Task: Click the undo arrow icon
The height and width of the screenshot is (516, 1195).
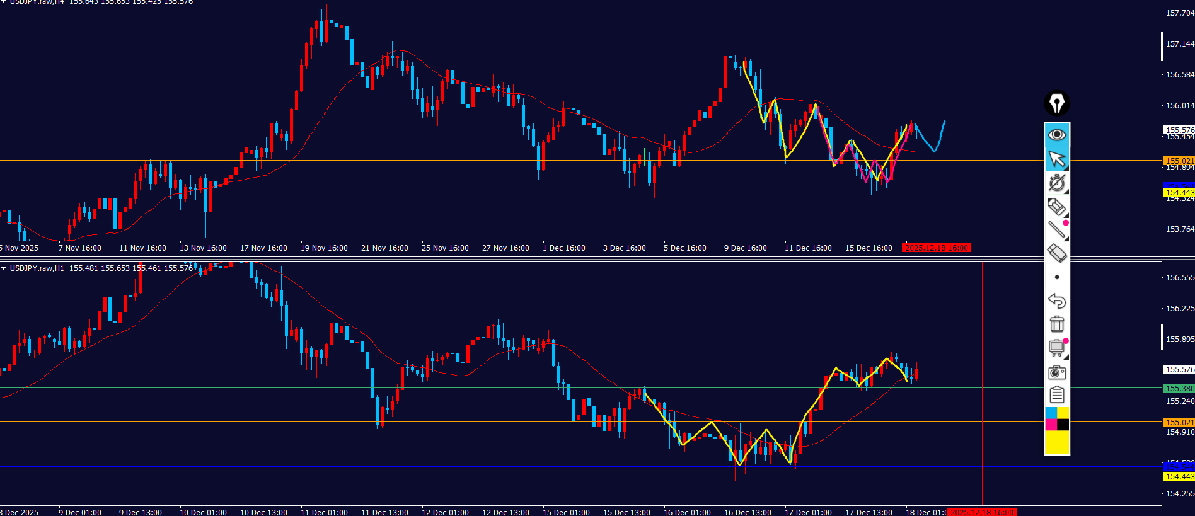Action: click(x=1057, y=301)
